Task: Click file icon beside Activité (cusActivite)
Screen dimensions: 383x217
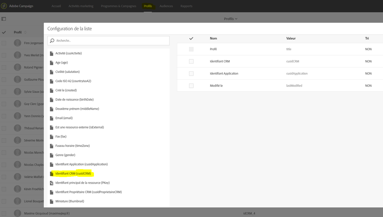Action: point(52,53)
